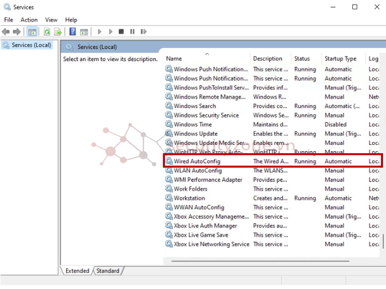Screen dimensions: 386x289
Task: Click the Disabled startup type of Windows Time
Action: tap(335, 124)
